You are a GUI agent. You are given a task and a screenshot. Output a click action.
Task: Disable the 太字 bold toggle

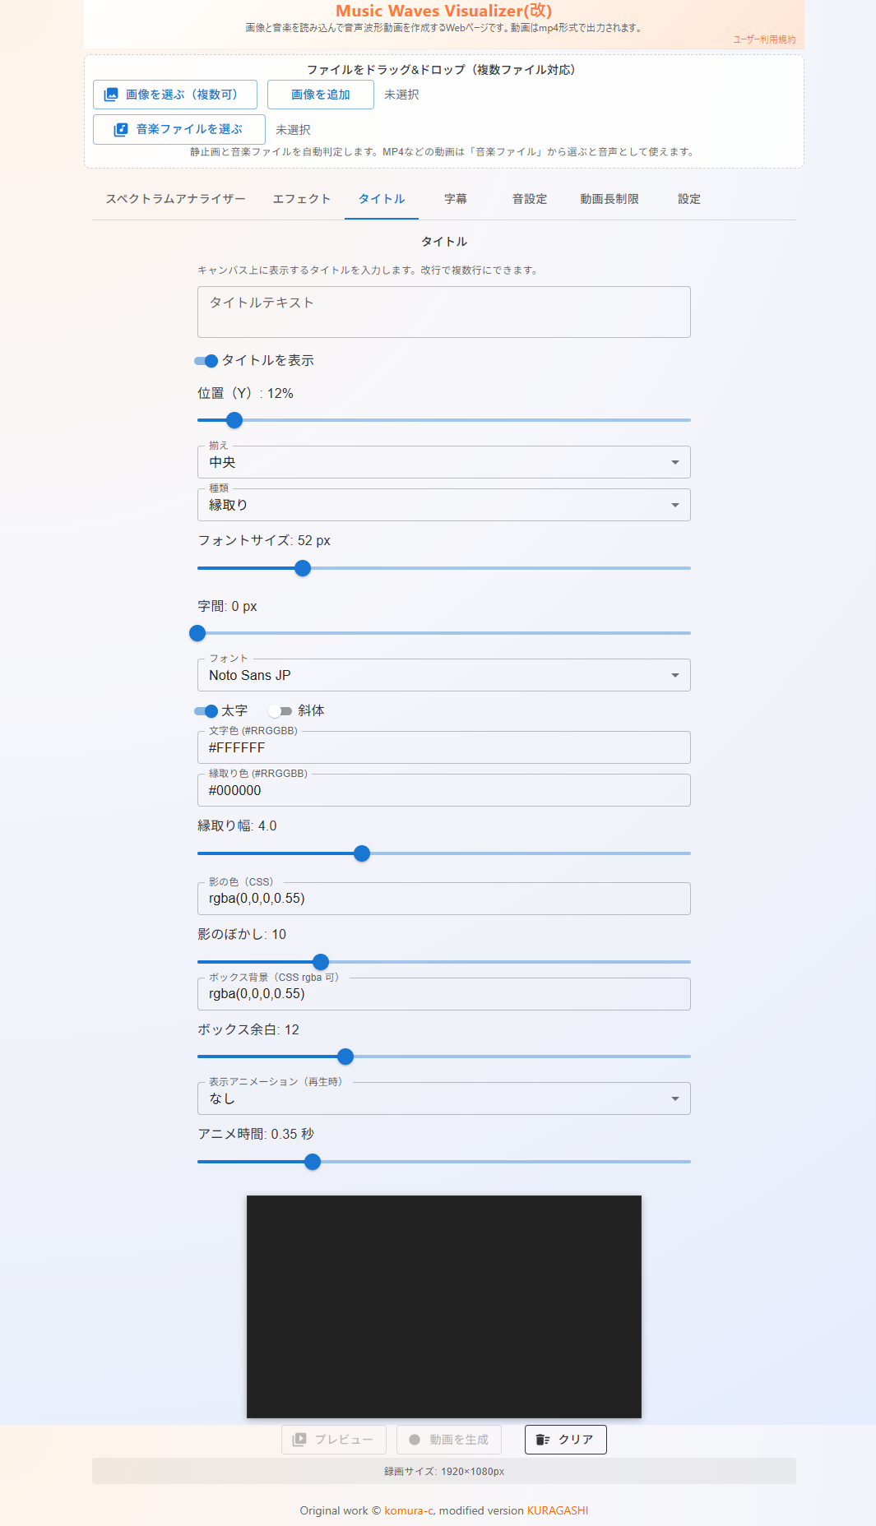coord(206,710)
